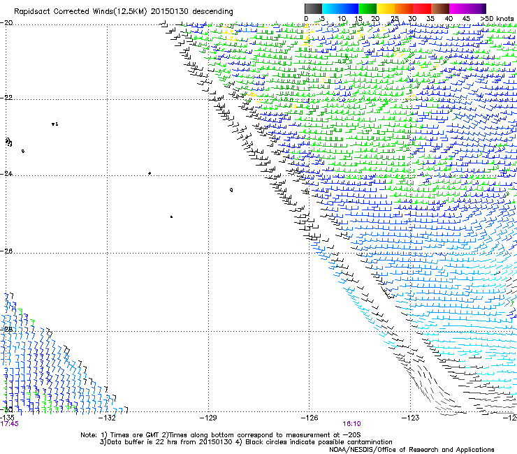Click the '>50 knots' legend label
This screenshot has width=517, height=454.
click(497, 19)
